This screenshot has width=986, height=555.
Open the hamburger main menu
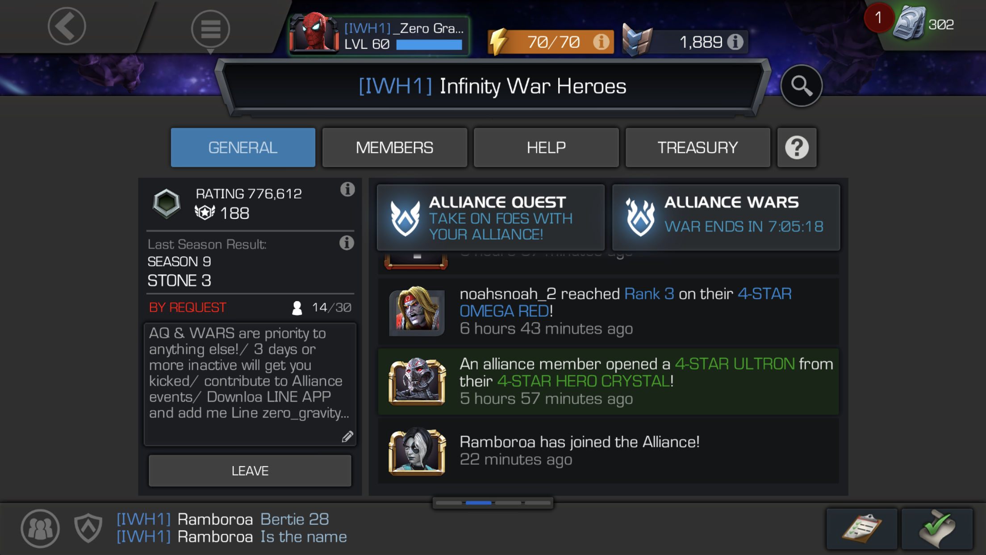click(210, 29)
